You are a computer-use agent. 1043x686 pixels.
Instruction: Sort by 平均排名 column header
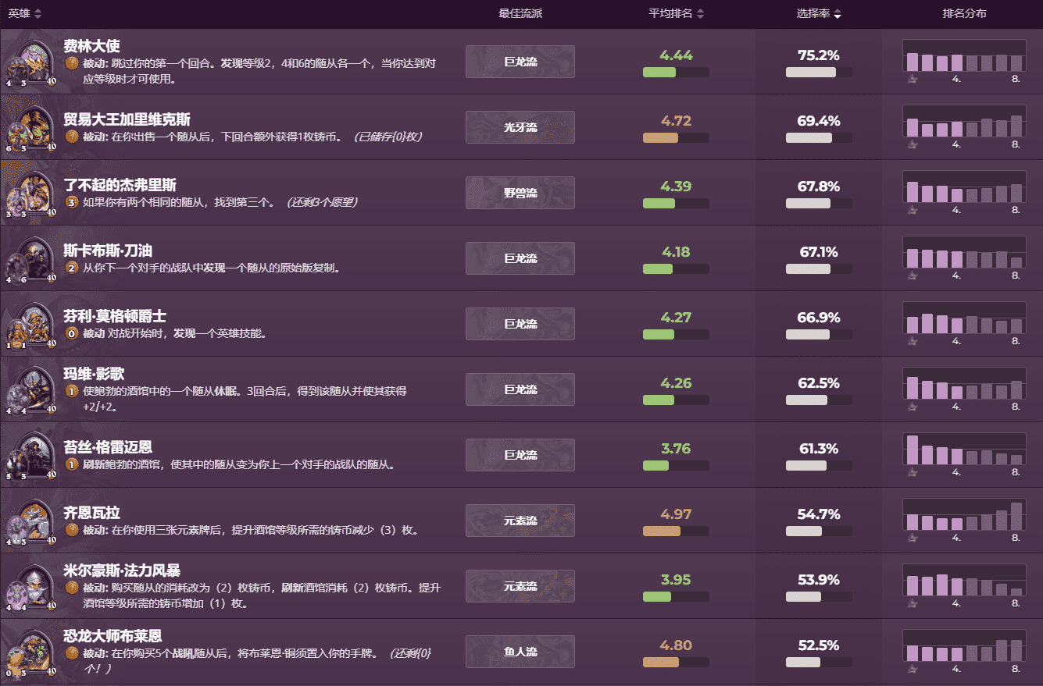pyautogui.click(x=676, y=13)
